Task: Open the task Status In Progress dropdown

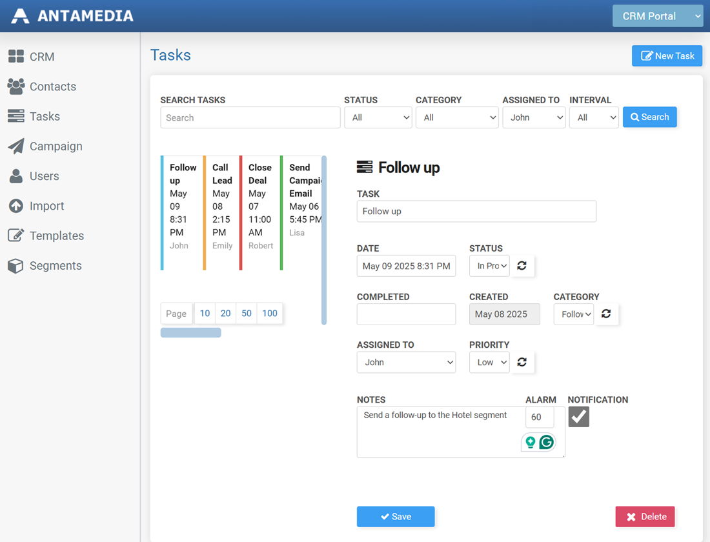Action: point(489,266)
